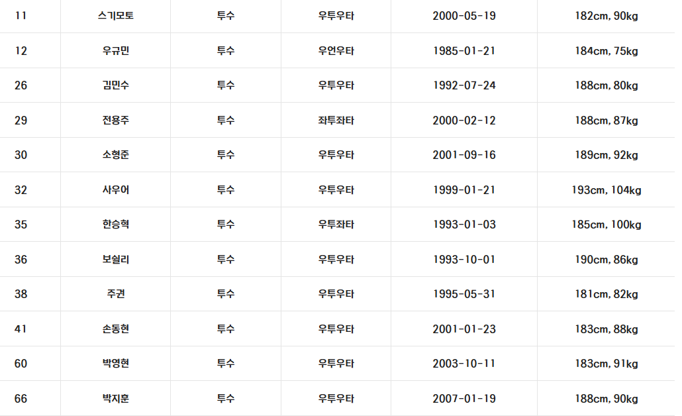Open the 전용주 player page

(x=115, y=121)
